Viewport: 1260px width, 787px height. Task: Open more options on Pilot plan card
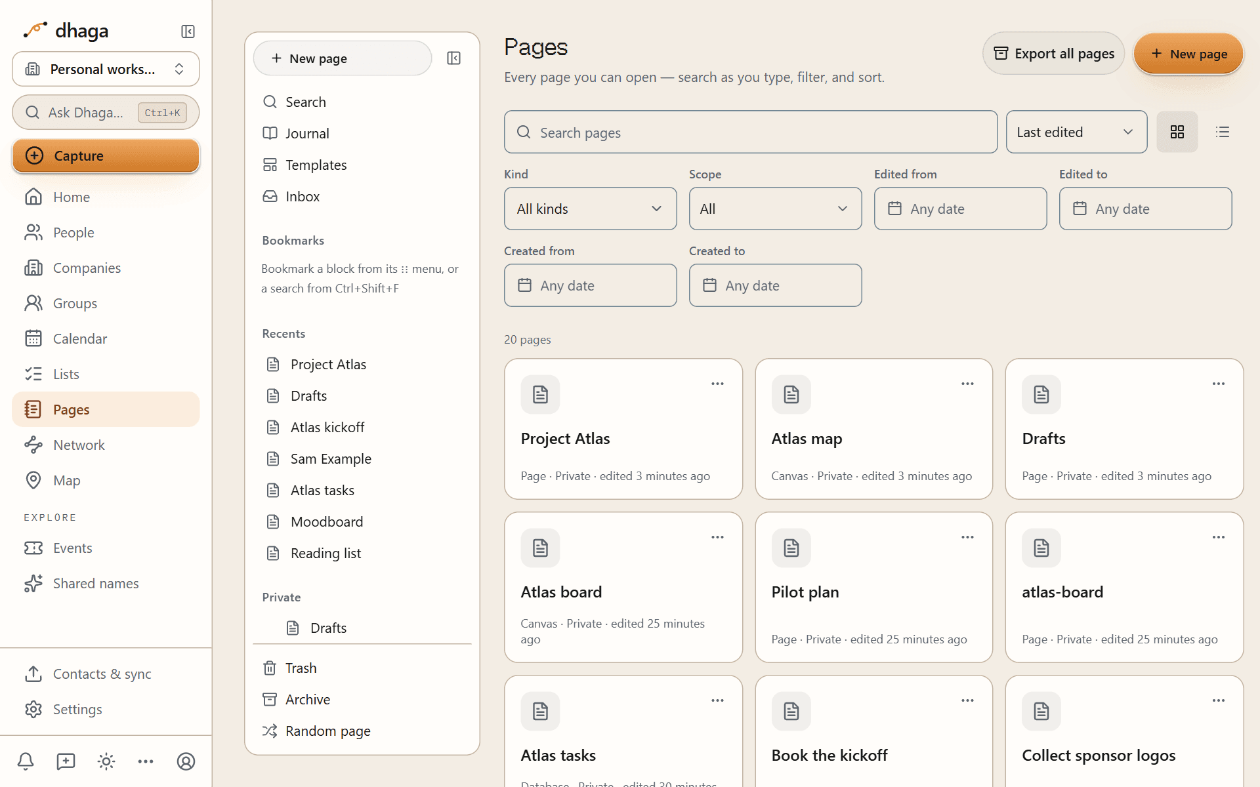tap(967, 537)
